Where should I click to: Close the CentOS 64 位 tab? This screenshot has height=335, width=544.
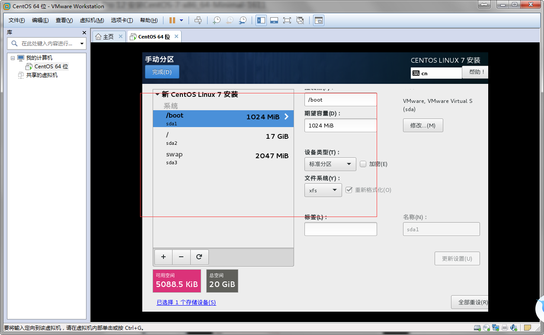[176, 36]
